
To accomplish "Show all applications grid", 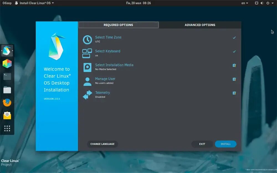I will tap(7, 128).
